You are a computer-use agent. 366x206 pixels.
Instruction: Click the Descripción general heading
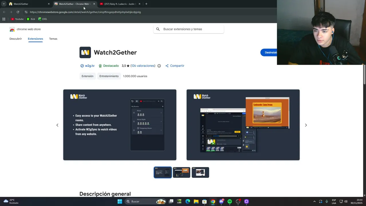coord(105,194)
